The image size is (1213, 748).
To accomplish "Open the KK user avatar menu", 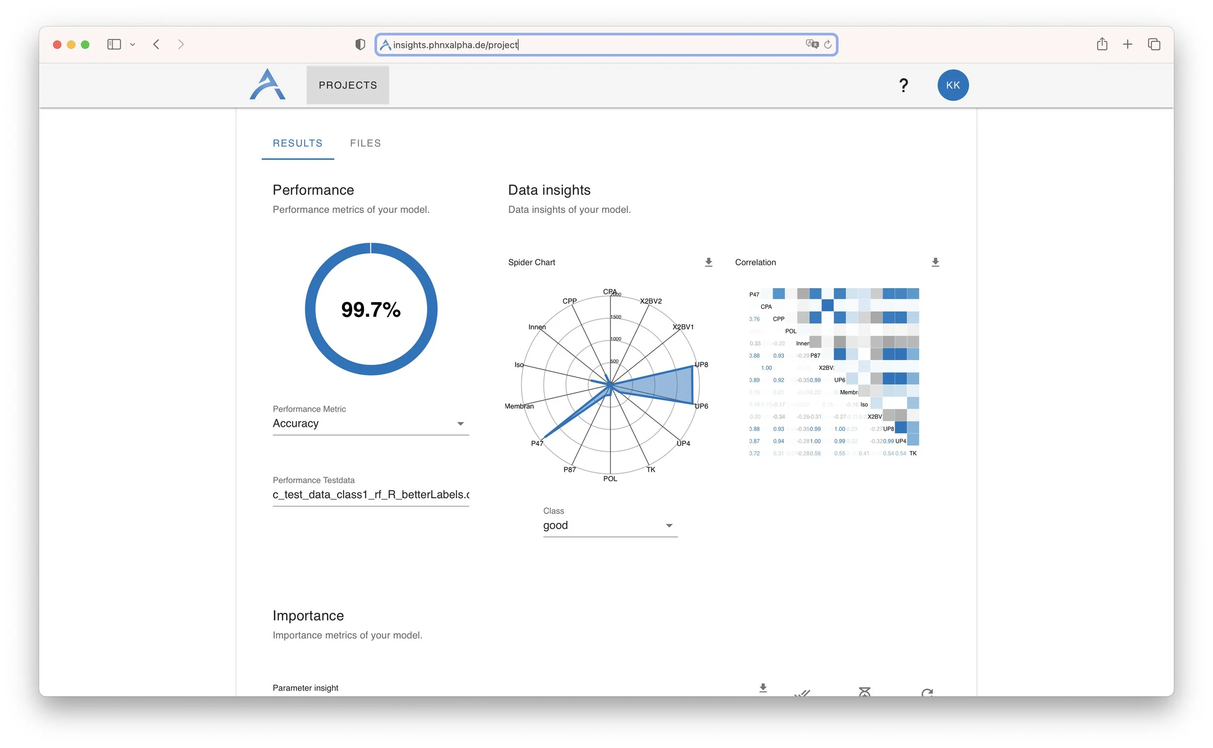I will click(953, 85).
